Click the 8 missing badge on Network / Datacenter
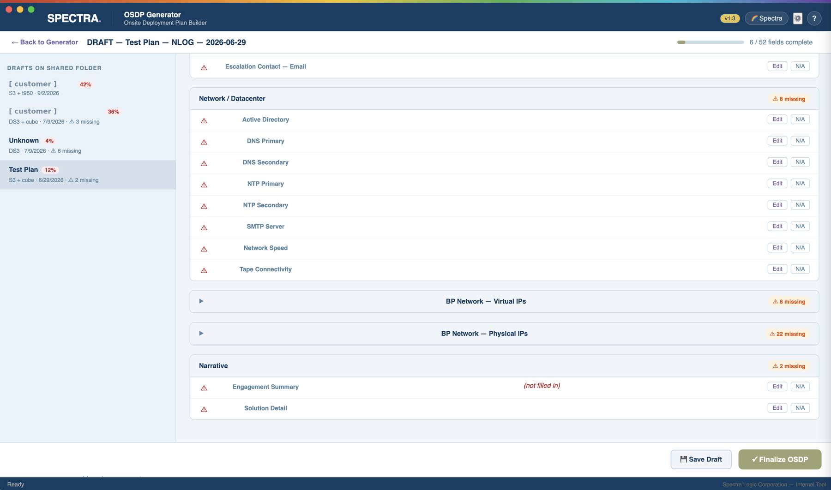This screenshot has width=831, height=490. pos(789,99)
